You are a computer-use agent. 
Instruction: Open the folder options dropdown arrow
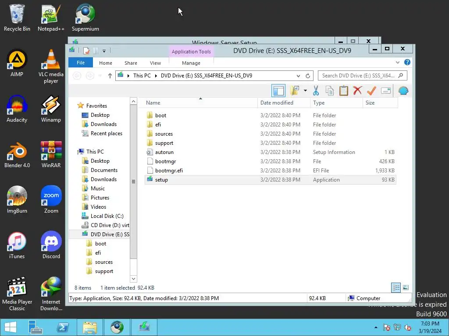pyautogui.click(x=305, y=91)
